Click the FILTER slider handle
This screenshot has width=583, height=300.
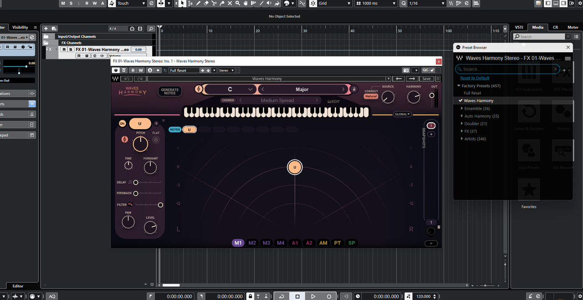coord(160,205)
